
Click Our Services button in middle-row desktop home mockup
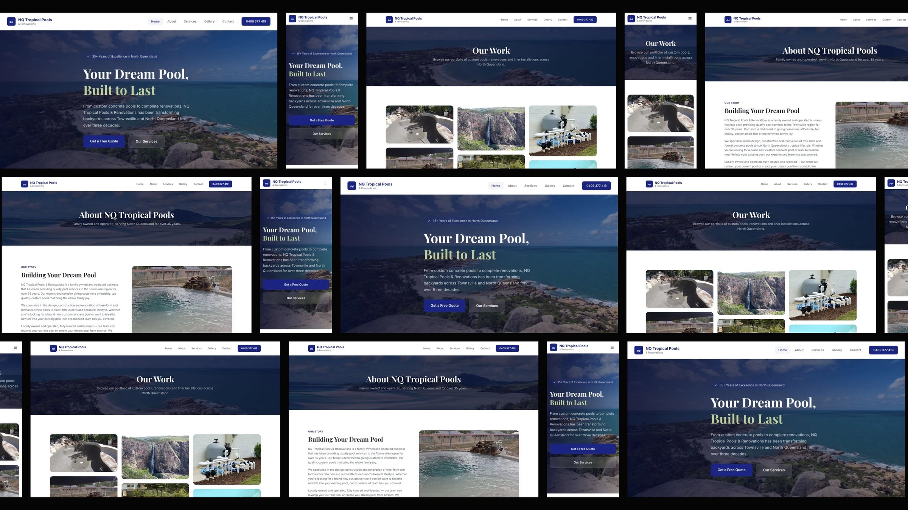487,306
